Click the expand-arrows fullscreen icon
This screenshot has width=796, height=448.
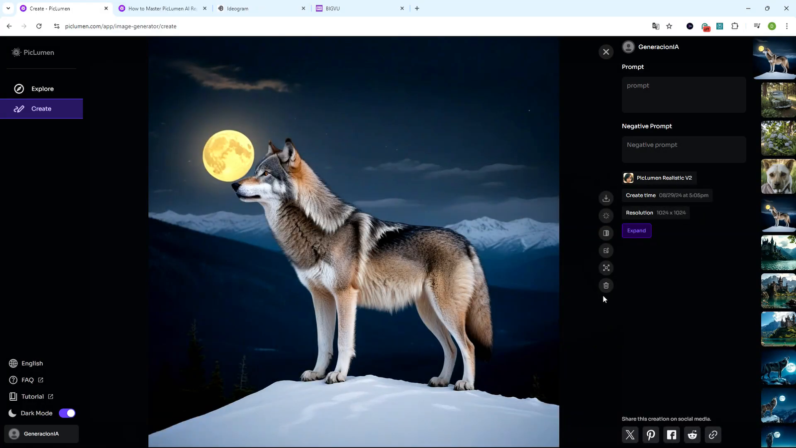click(x=606, y=268)
